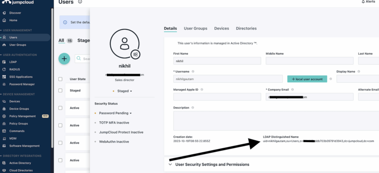Go to Home in sidebar
Image resolution: width=379 pixels, height=173 pixels.
13,20
